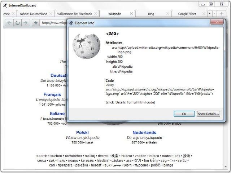
Task: Click the address bar URL field
Action: pyautogui.click(x=53, y=23)
